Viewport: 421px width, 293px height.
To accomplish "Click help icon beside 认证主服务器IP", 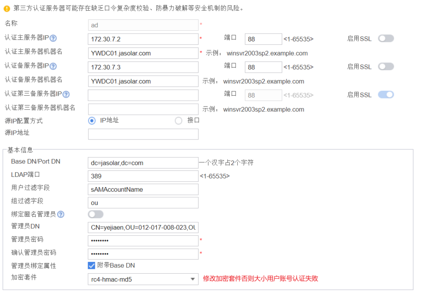I will (53, 39).
